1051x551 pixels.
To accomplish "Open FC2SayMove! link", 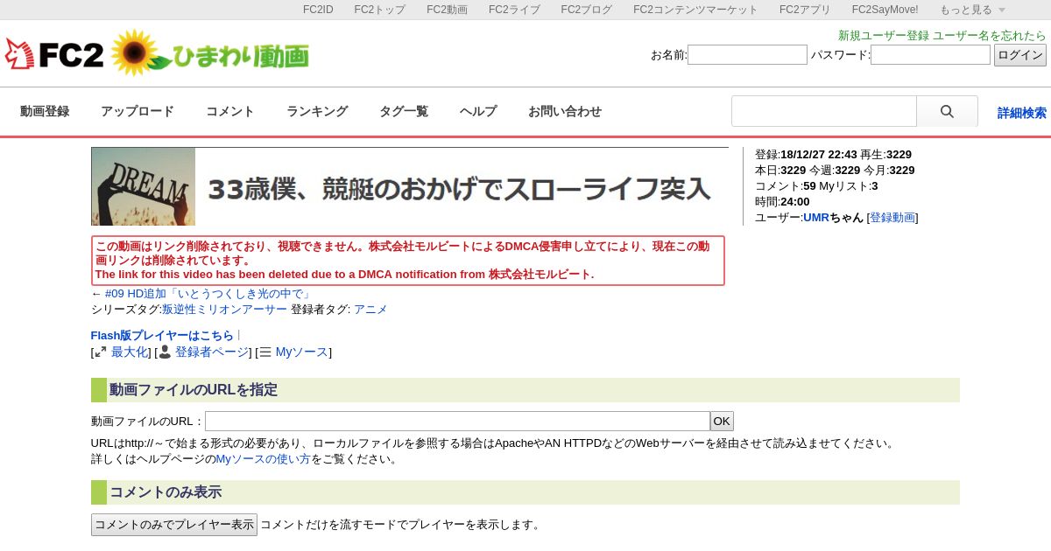I will (885, 10).
